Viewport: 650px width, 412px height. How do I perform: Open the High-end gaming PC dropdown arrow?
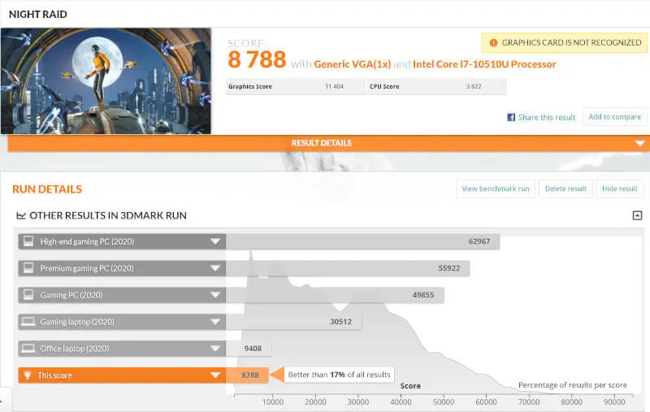215,241
